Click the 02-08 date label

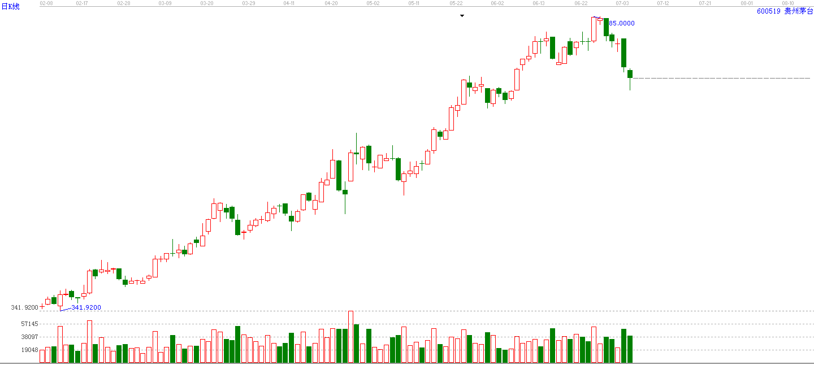(46, 3)
